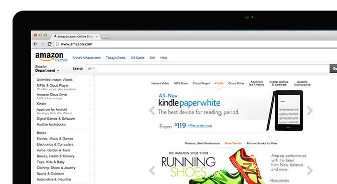Select the MP3 Store banner tab
Image resolution: width=337 pixels, height=184 pixels.
[x=181, y=83]
